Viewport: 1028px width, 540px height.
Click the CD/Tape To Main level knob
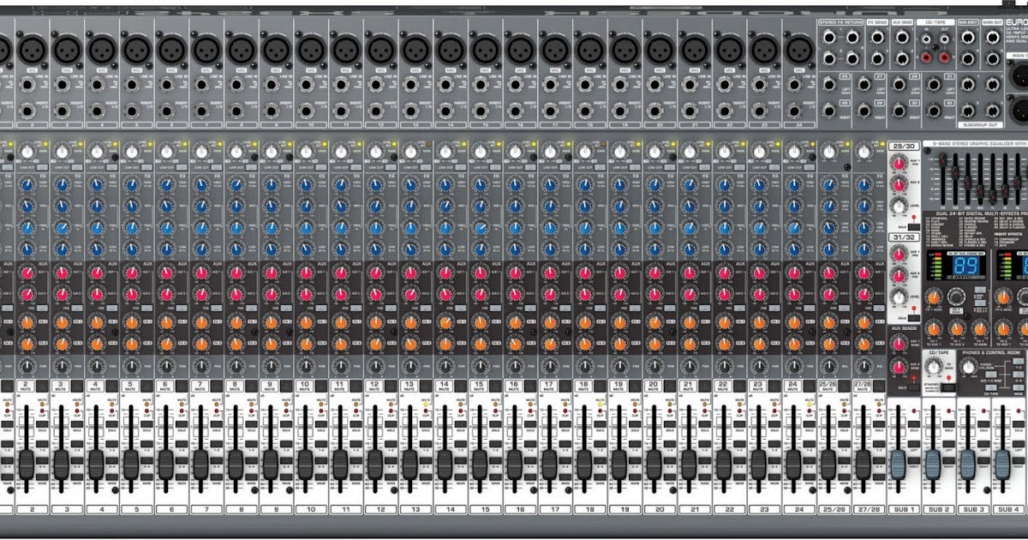(x=934, y=367)
